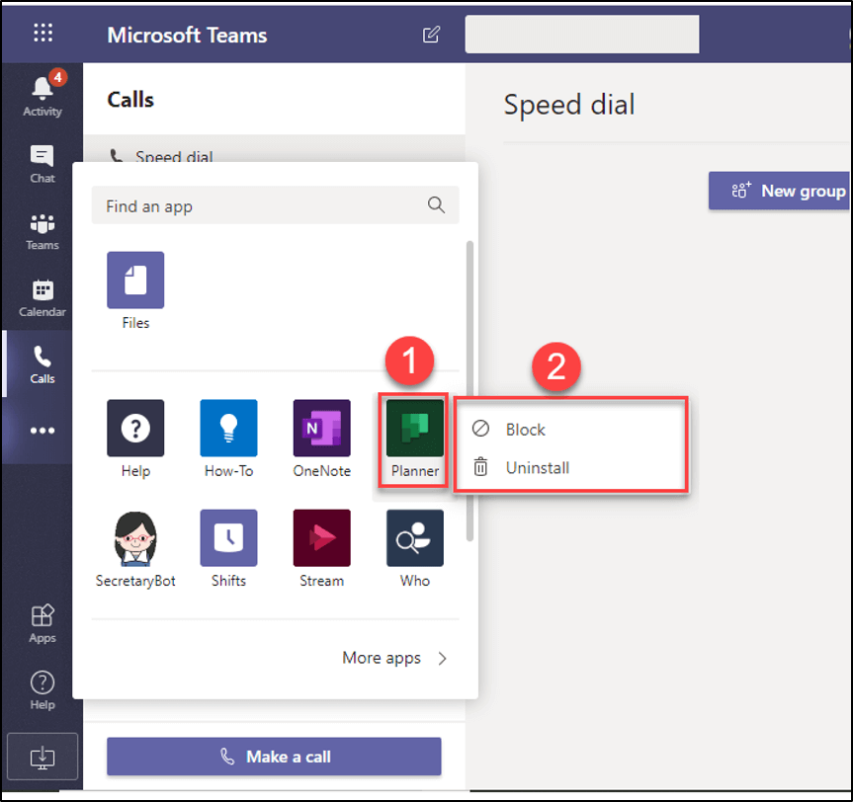This screenshot has height=802, width=853.
Task: Open the Office waffle launcher menu
Action: click(x=42, y=33)
